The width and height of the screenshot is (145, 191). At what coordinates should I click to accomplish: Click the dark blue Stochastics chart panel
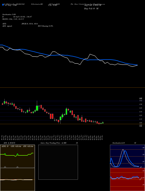(127, 156)
